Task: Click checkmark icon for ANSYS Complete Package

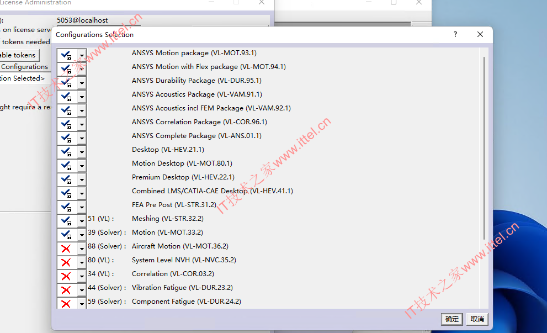Action: tap(66, 138)
